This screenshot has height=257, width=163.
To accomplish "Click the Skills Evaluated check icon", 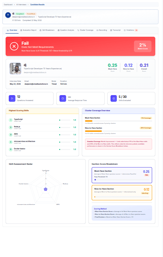I will point(114,98).
